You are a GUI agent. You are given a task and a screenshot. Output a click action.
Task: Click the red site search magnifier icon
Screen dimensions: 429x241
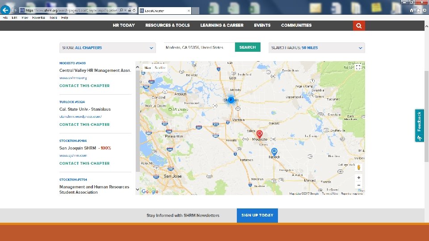[359, 26]
